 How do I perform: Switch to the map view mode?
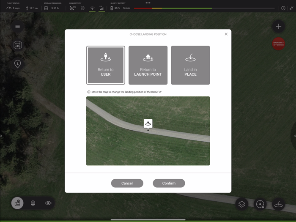pos(17,203)
